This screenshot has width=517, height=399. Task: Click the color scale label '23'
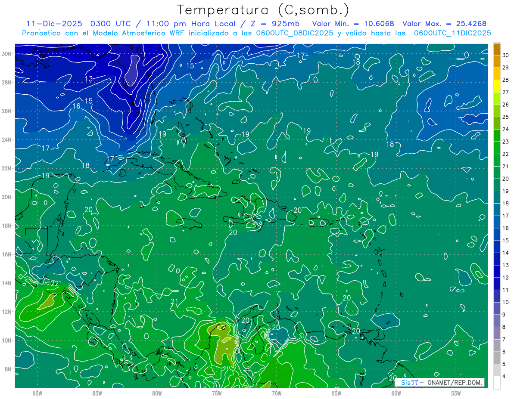506,142
